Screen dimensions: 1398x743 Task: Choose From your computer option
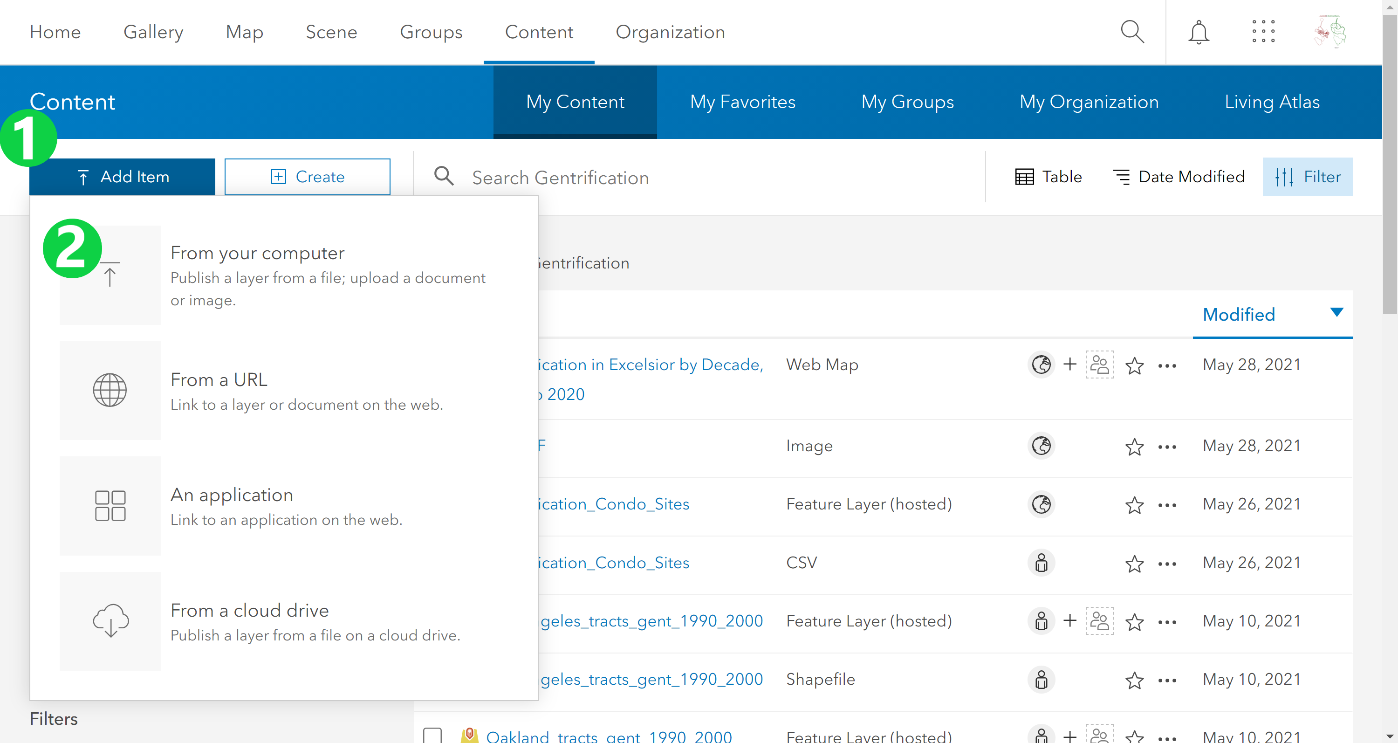click(x=257, y=254)
